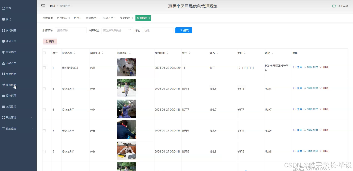Expand the 系统管理 sidebar menu

[18, 117]
